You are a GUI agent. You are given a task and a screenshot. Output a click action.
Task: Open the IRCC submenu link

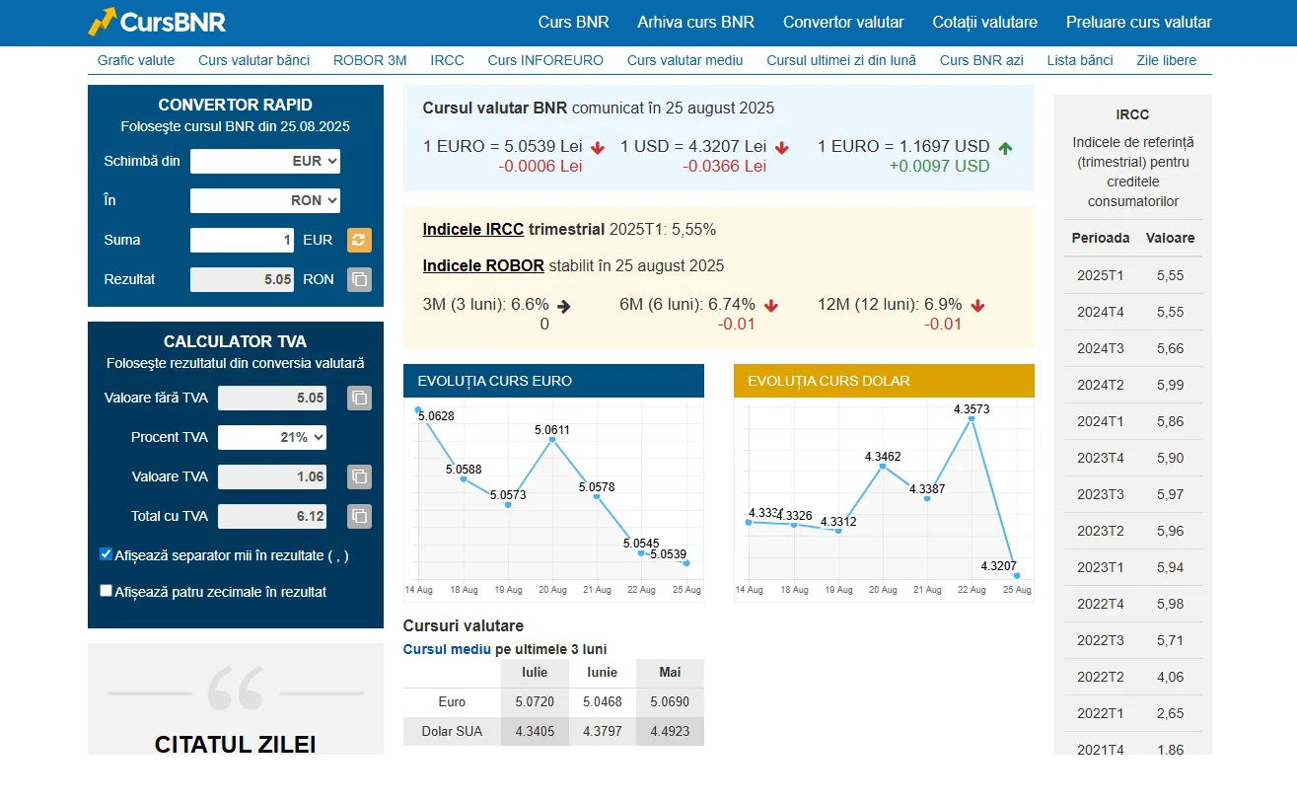click(x=448, y=60)
